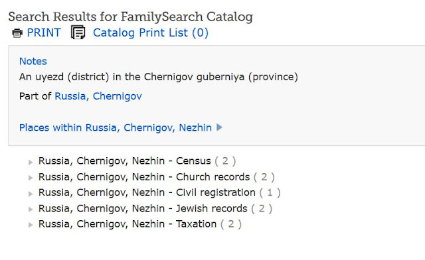The height and width of the screenshot is (260, 425).
Task: Select Nezhin - Jewish records entry
Action: 143,208
